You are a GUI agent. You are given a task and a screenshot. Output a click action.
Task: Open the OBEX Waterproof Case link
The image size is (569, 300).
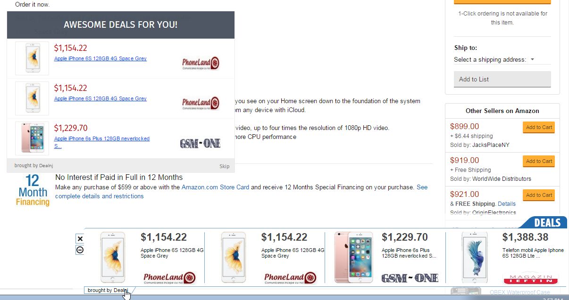coord(519,292)
